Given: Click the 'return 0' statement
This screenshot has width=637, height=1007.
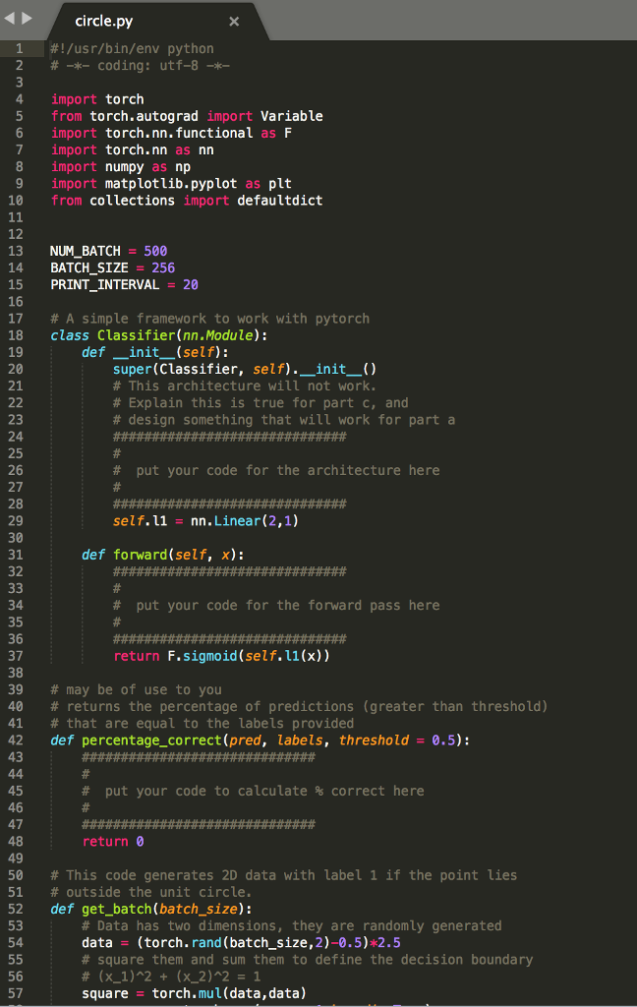Looking at the screenshot, I should tap(113, 842).
